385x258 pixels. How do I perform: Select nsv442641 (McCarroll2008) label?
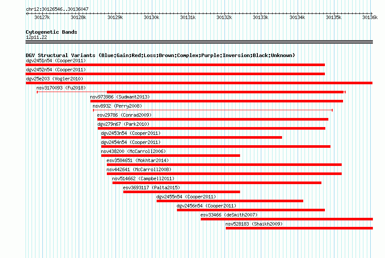pos(139,169)
